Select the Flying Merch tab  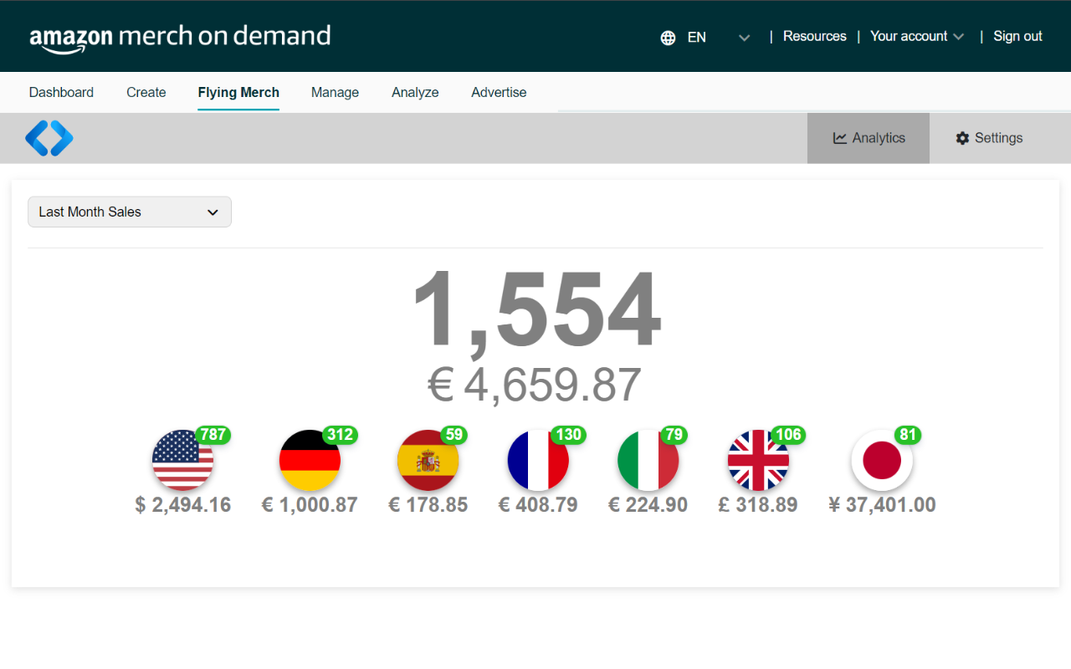coord(238,92)
